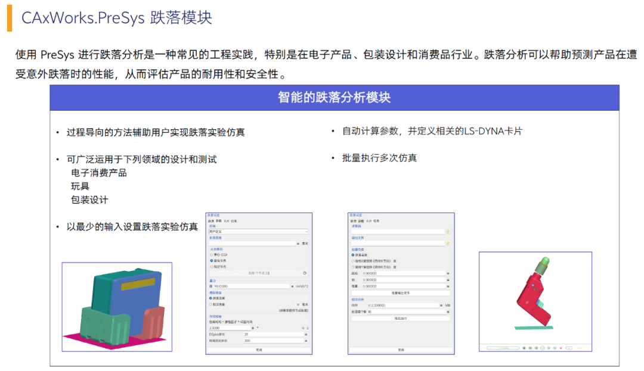Click the 包装设计 list entry
644x371 pixels.
pos(89,200)
